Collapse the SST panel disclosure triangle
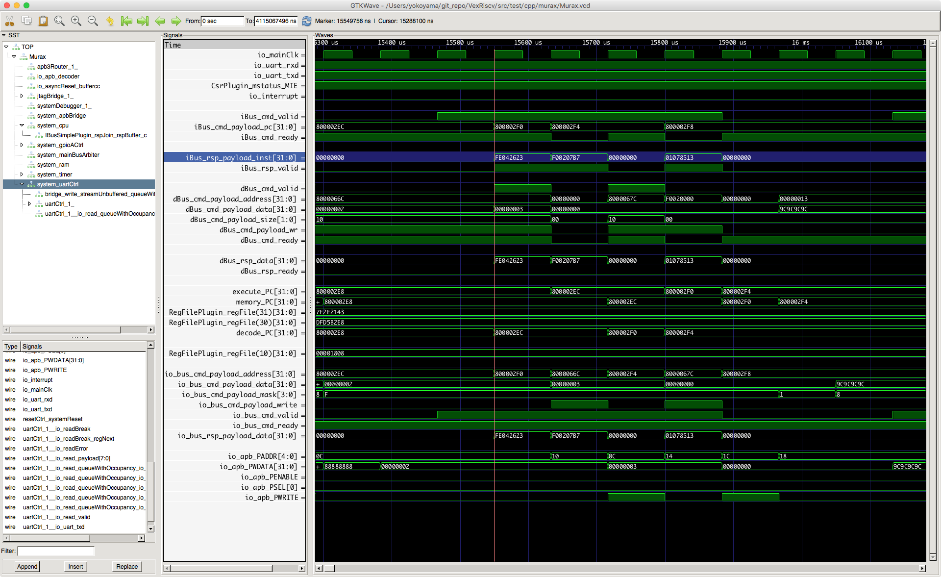This screenshot has width=941, height=577. [x=4, y=35]
